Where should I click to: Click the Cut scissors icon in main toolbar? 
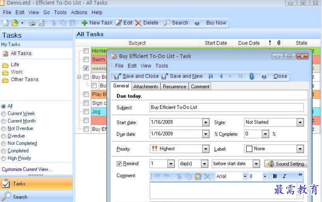click(x=54, y=23)
